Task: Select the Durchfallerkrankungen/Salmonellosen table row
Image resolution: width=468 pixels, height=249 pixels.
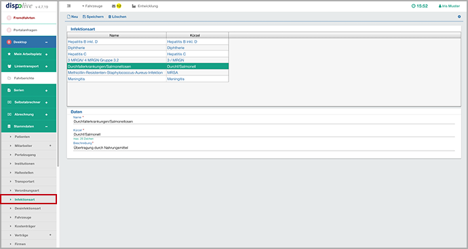Action: 148,66
